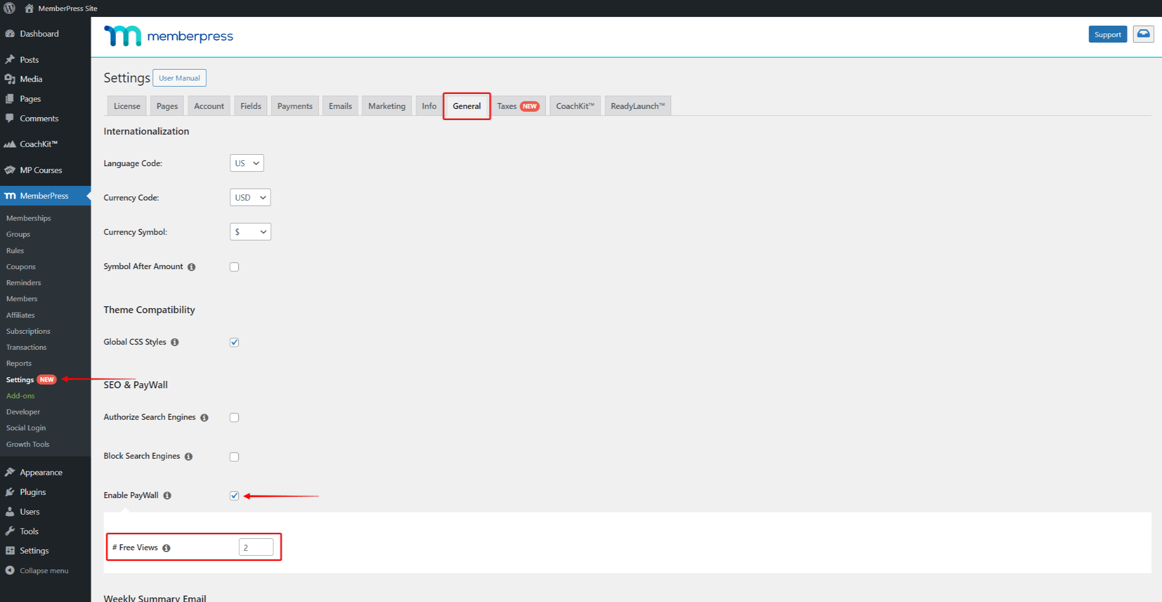Open the ReadyLaunch™ tab
Screen dimensions: 1162x602
(x=638, y=106)
